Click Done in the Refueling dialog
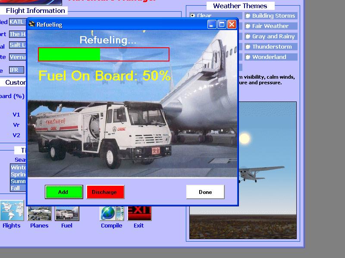Screen dimensions: 345x258 tap(205, 192)
